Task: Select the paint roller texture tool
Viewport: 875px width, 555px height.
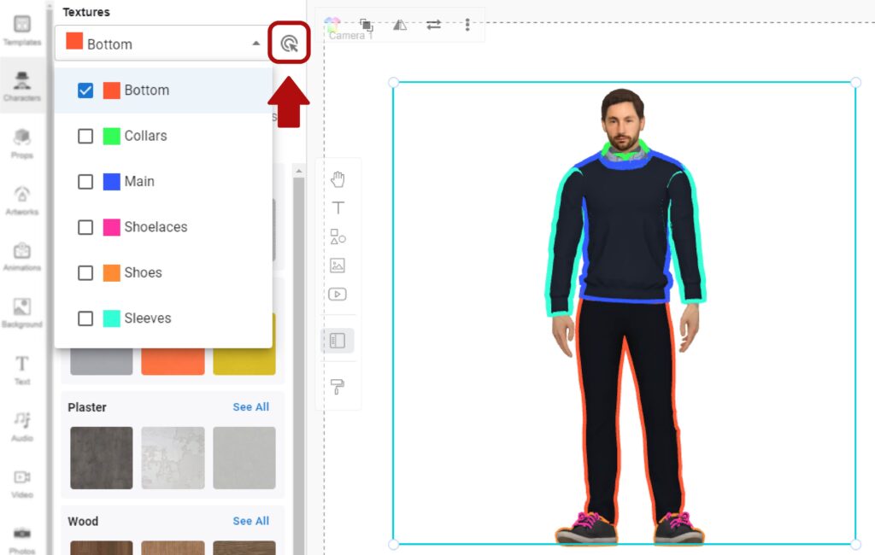Action: click(x=338, y=387)
